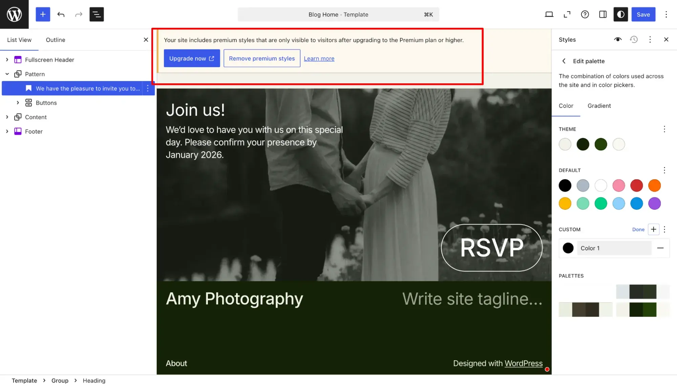Screen dimensions: 677x386
Task: Collapse the Pattern tree item
Action: (7, 74)
